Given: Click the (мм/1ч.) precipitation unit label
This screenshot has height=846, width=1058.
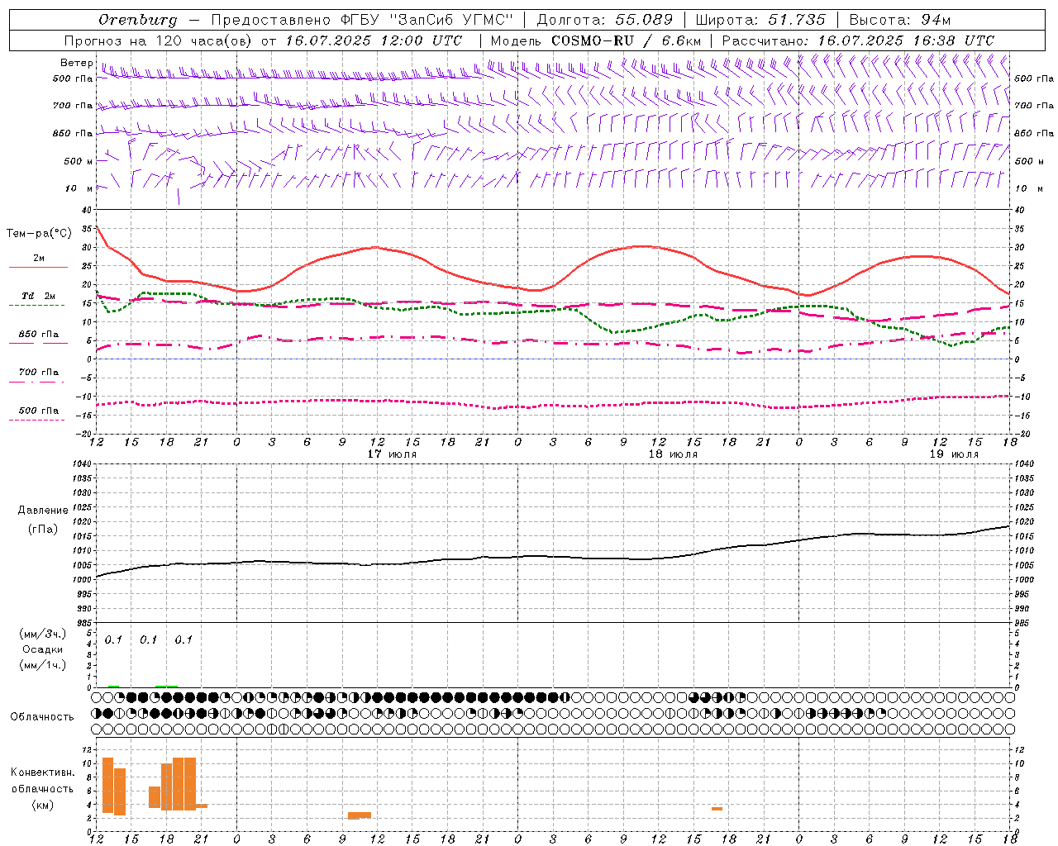Looking at the screenshot, I should point(43,665).
